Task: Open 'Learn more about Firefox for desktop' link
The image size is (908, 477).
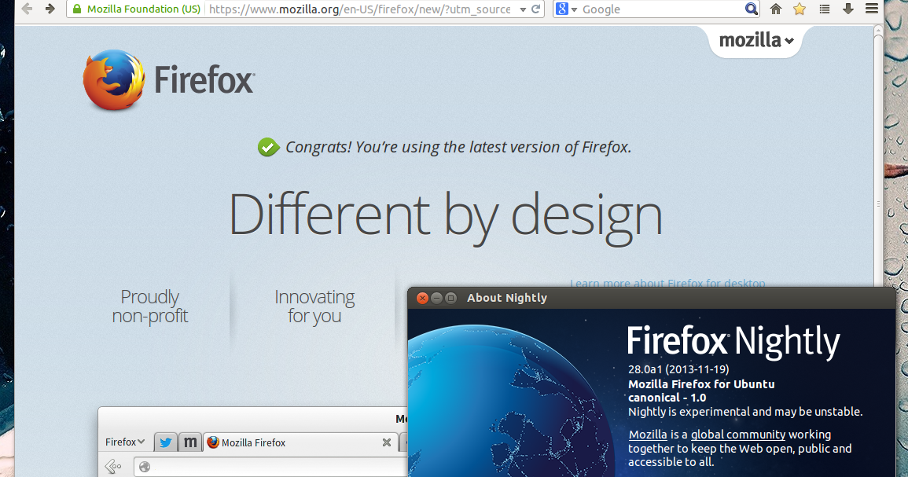Action: tap(667, 283)
